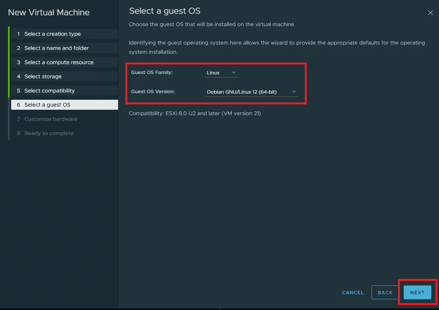Click the Guest OS Family label

click(x=152, y=72)
